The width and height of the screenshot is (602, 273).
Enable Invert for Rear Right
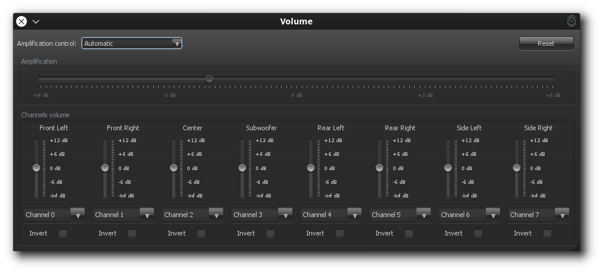[x=409, y=233]
